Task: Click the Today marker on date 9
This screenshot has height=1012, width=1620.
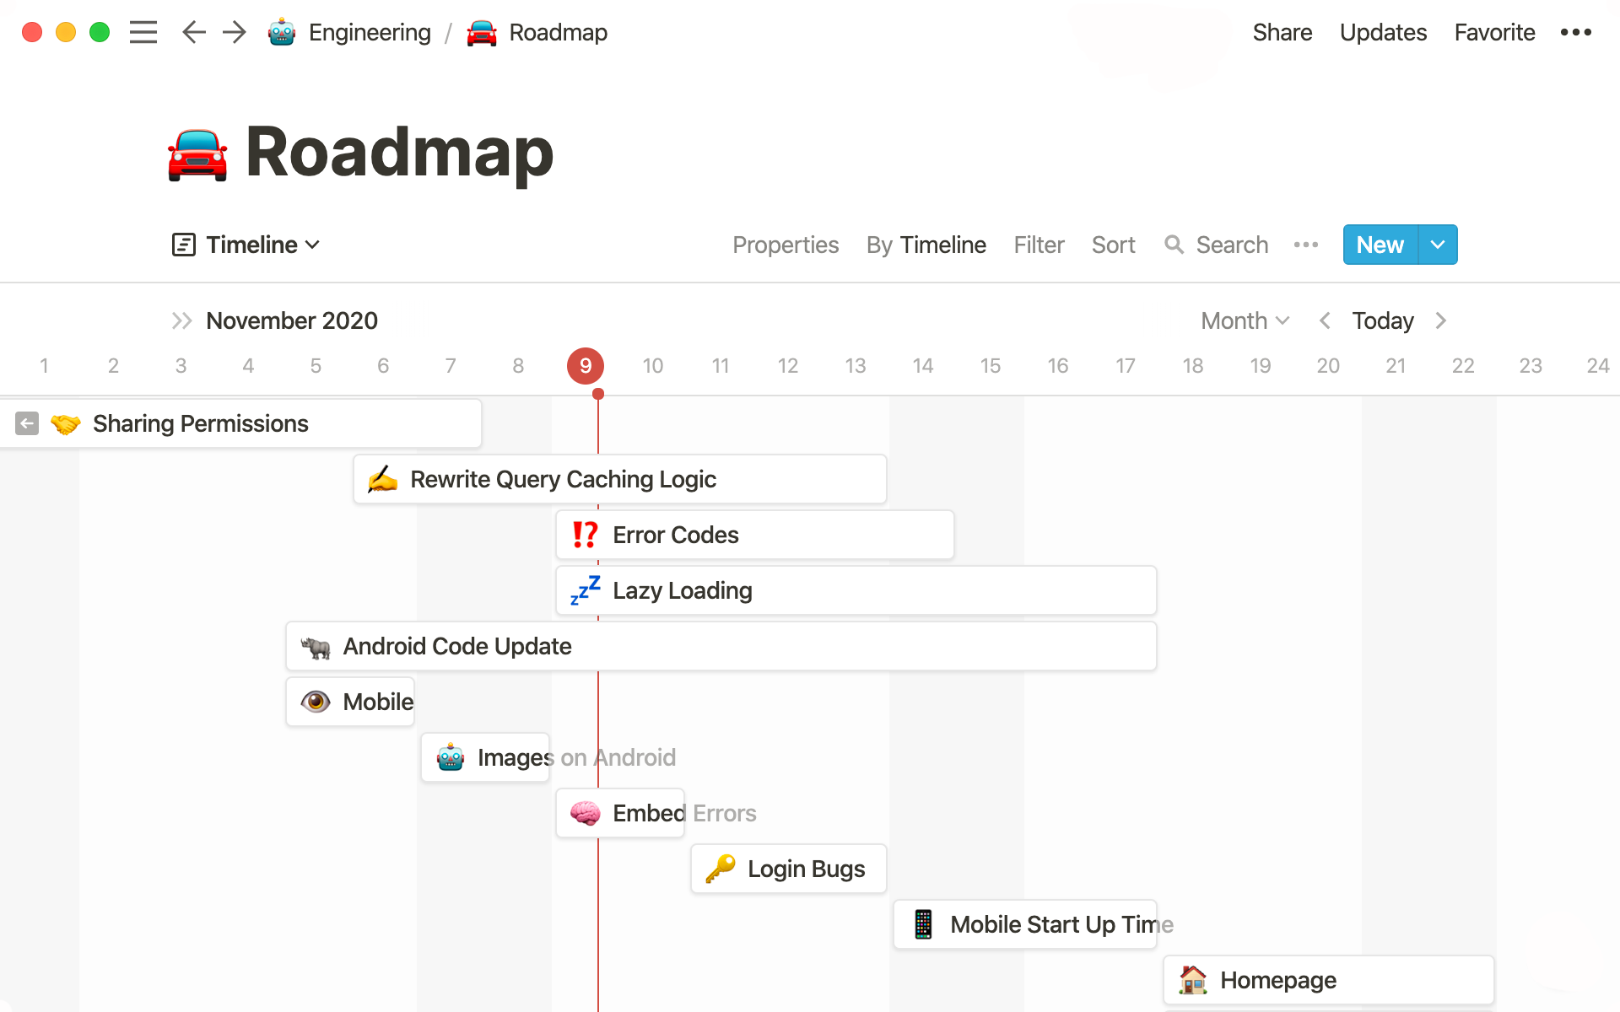Action: pos(586,365)
